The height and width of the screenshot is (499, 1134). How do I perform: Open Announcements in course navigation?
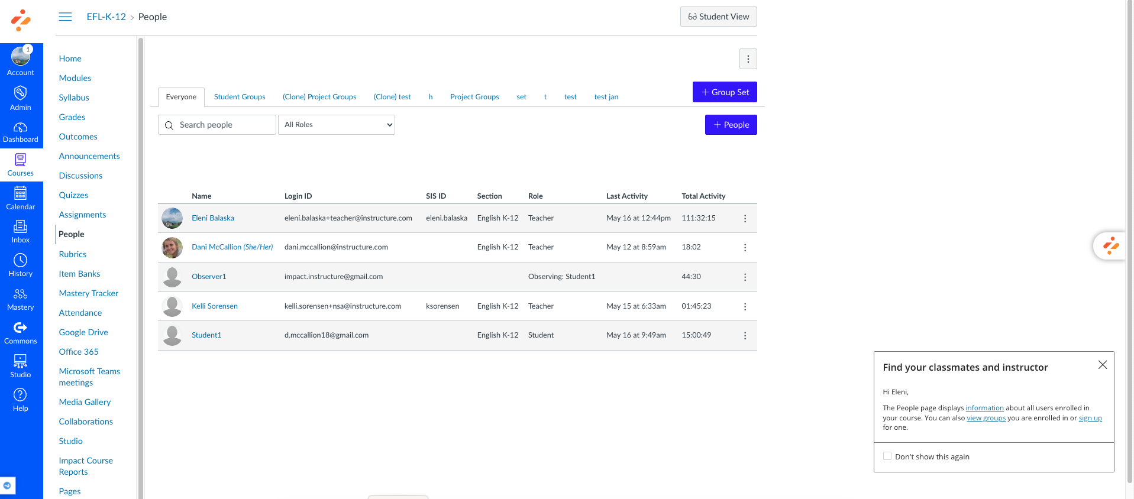coord(89,156)
